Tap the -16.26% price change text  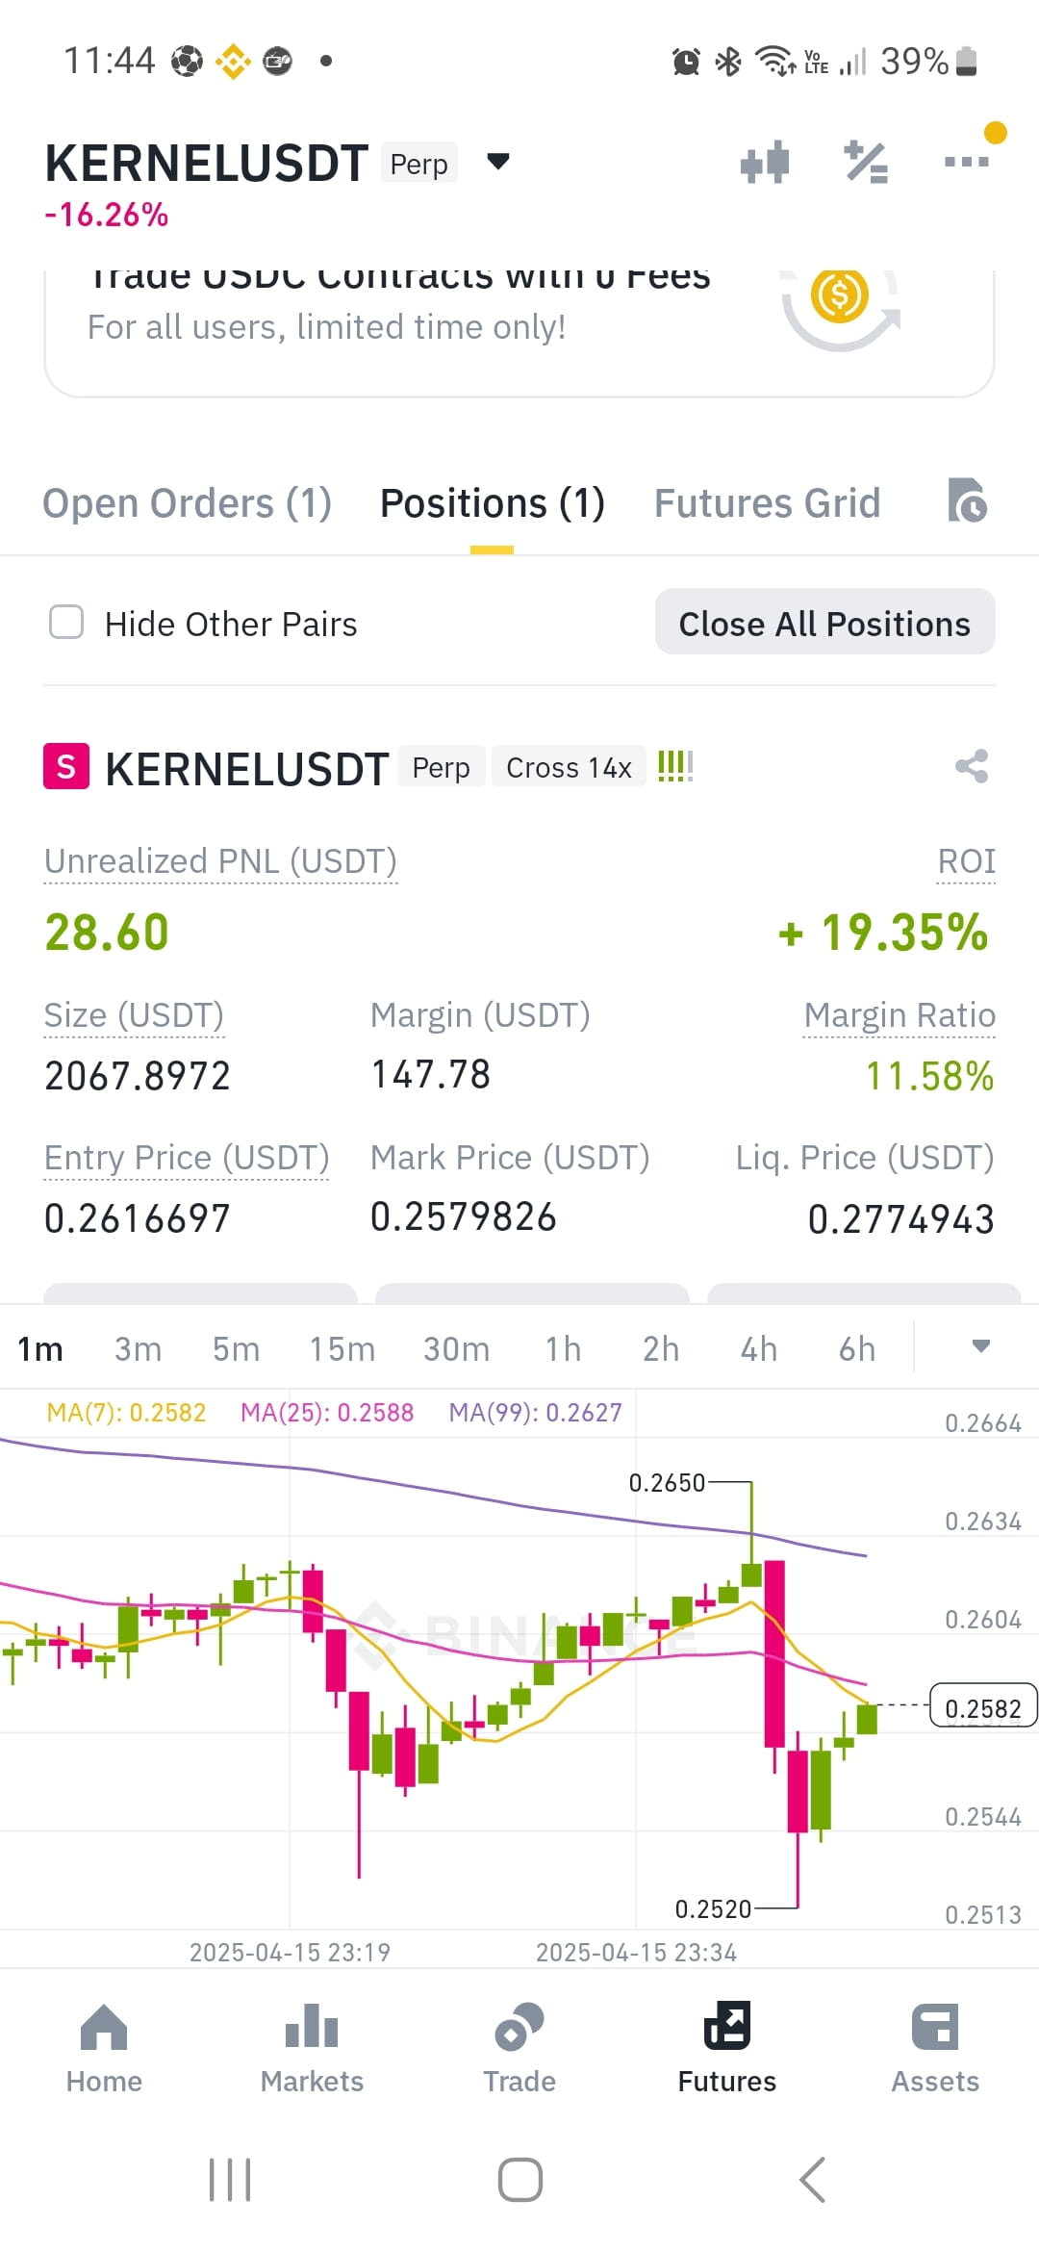click(x=107, y=215)
